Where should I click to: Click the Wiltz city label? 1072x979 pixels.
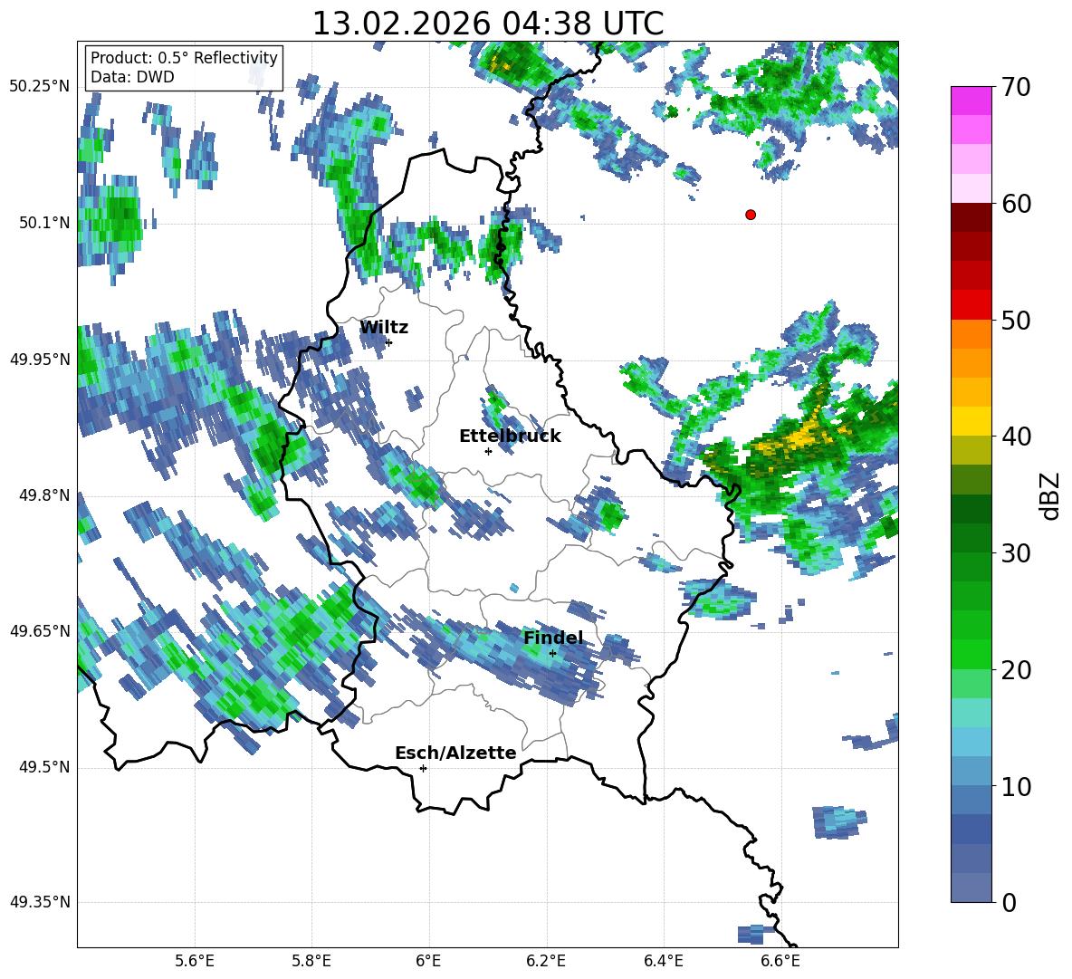point(384,328)
